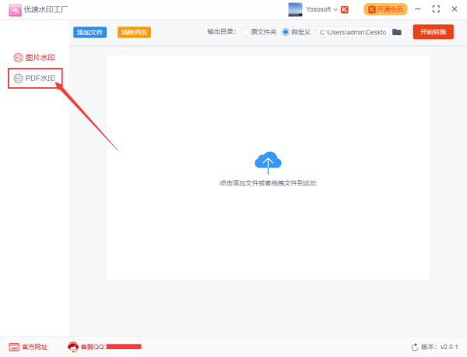
Task: Click the output directory path field
Action: 353,32
